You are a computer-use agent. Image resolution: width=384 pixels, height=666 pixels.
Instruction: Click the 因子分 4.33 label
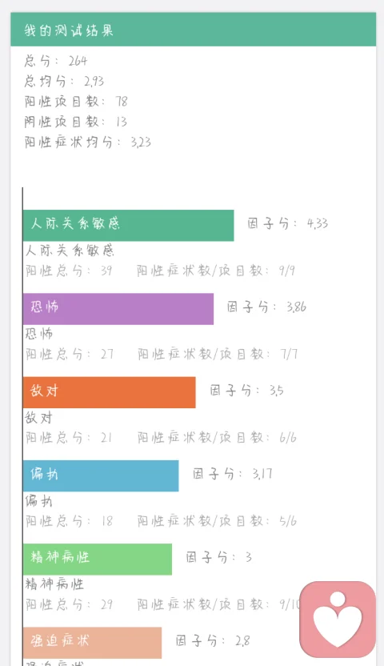point(288,223)
